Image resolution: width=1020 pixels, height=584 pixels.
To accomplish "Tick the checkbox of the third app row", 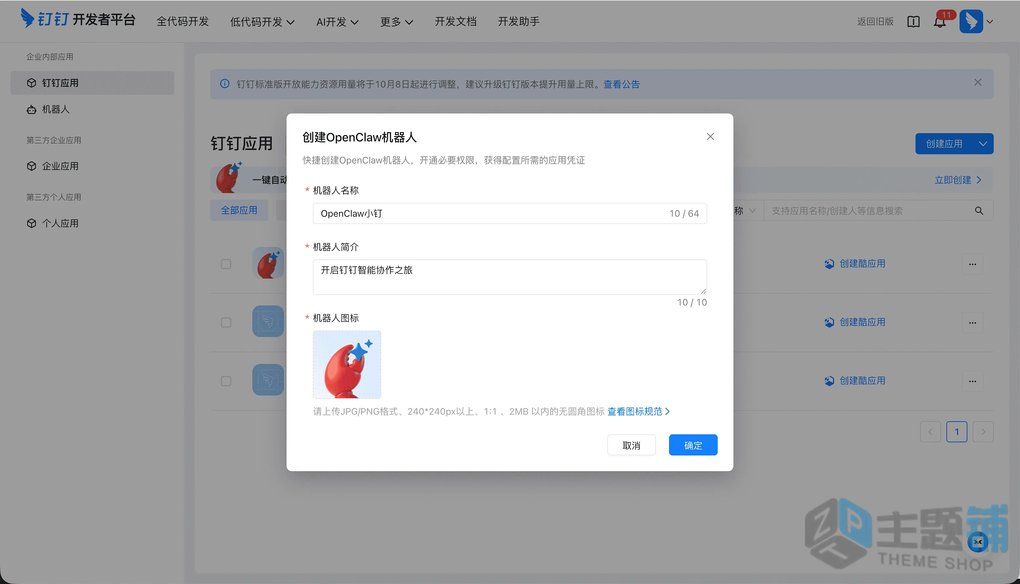I will [x=226, y=381].
